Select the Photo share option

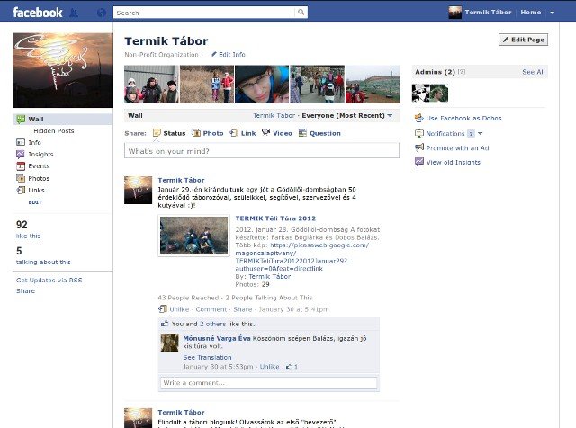tap(208, 133)
